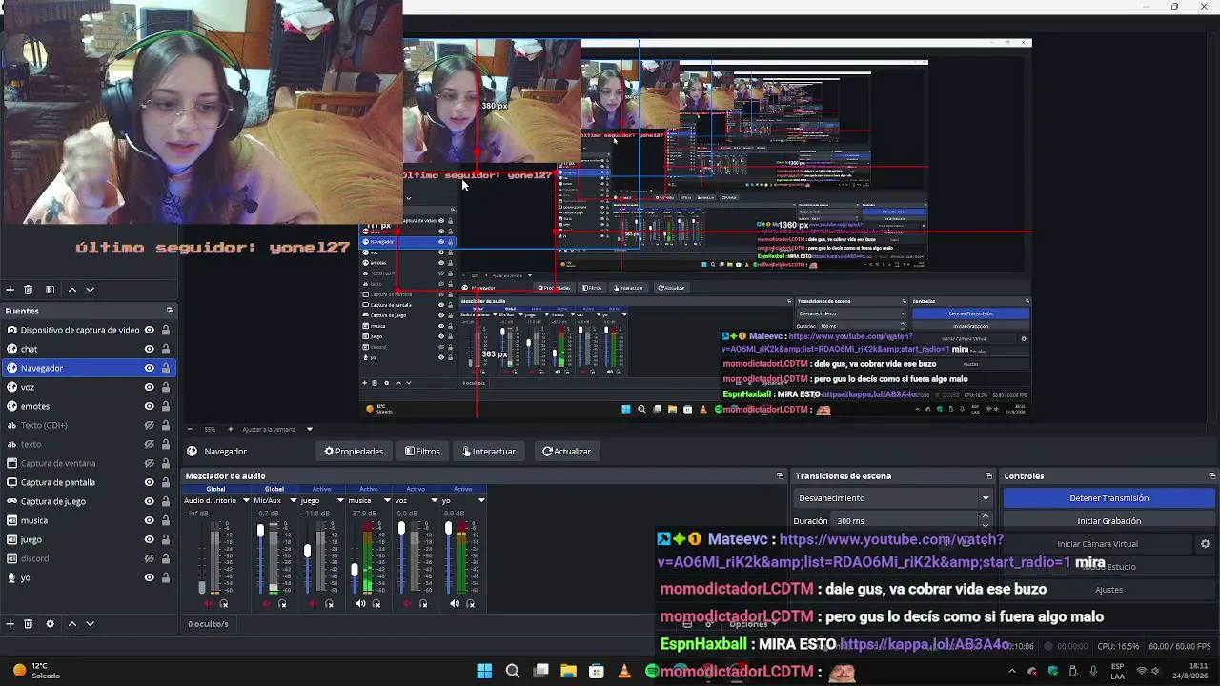Open the Windows Start menu
This screenshot has width=1220, height=686.
(484, 672)
